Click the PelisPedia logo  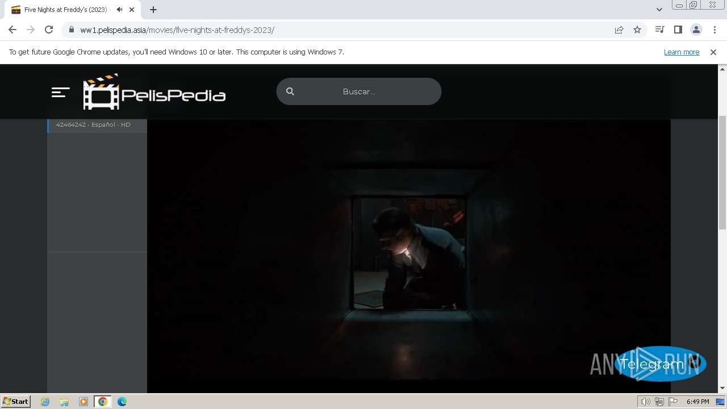(x=154, y=91)
